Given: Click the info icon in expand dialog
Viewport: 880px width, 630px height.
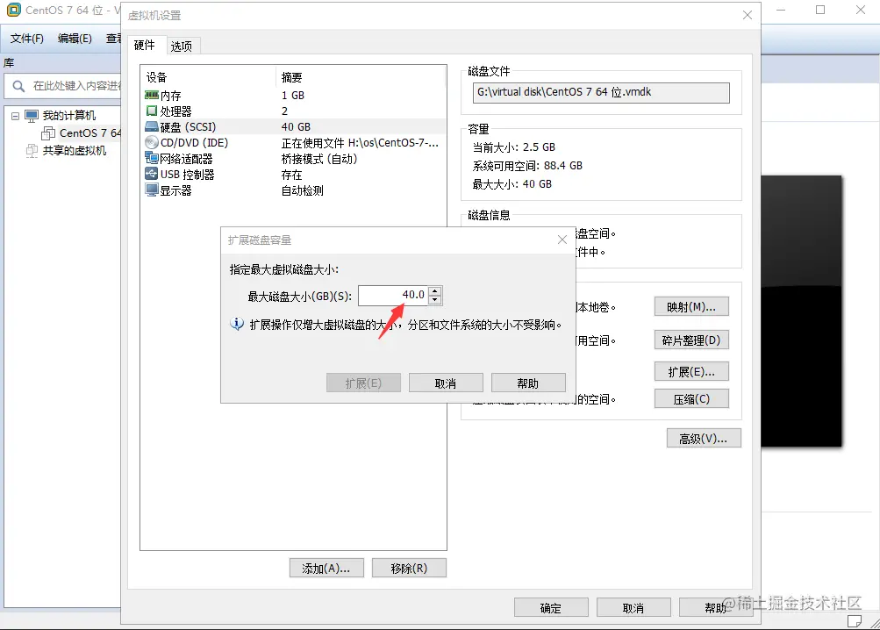Looking at the screenshot, I should click(237, 324).
